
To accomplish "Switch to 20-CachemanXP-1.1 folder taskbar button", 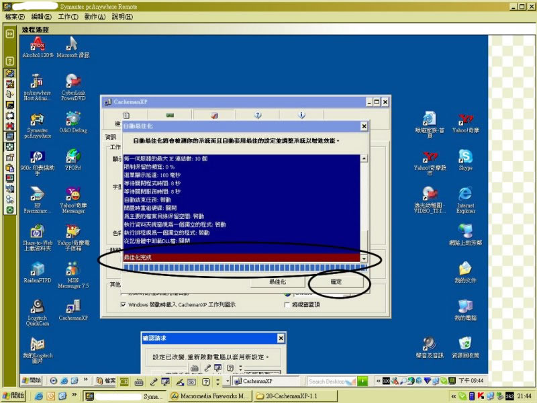I will (x=295, y=396).
